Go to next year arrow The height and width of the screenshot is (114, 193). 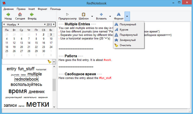click(54, 24)
